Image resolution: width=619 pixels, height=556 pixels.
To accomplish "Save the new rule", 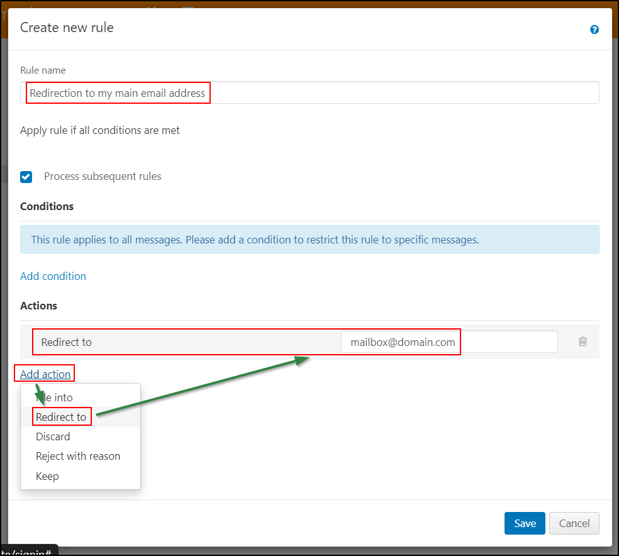I will [x=524, y=523].
